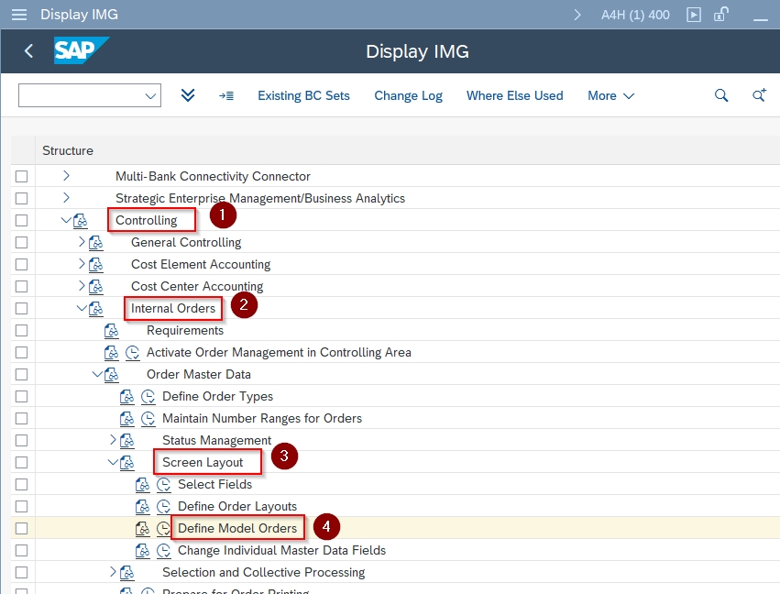This screenshot has height=594, width=780.
Task: Run the Define Order Types execute clock icon
Action: click(x=148, y=396)
